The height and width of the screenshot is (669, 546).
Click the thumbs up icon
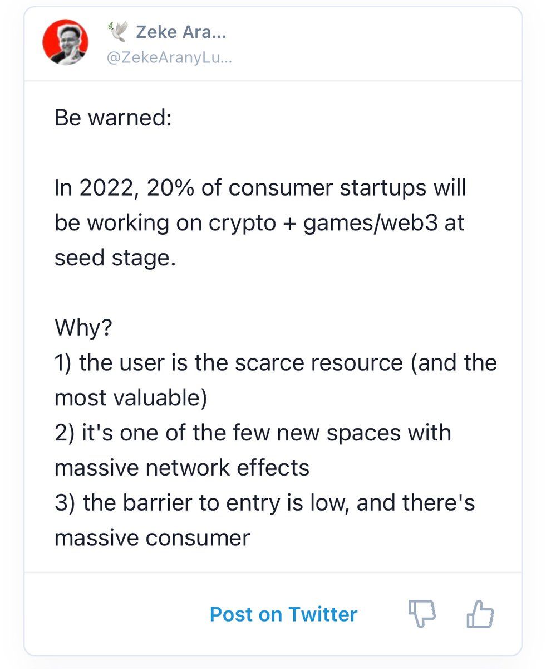click(x=479, y=614)
